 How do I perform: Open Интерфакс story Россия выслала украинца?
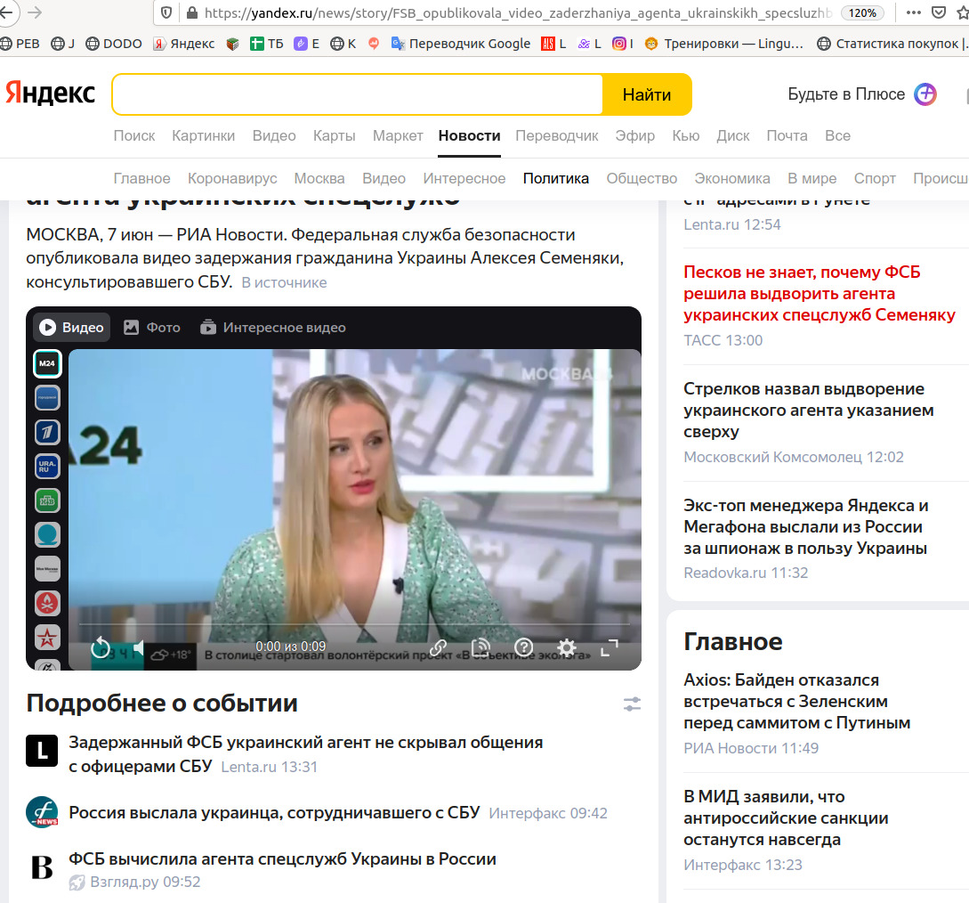(274, 812)
